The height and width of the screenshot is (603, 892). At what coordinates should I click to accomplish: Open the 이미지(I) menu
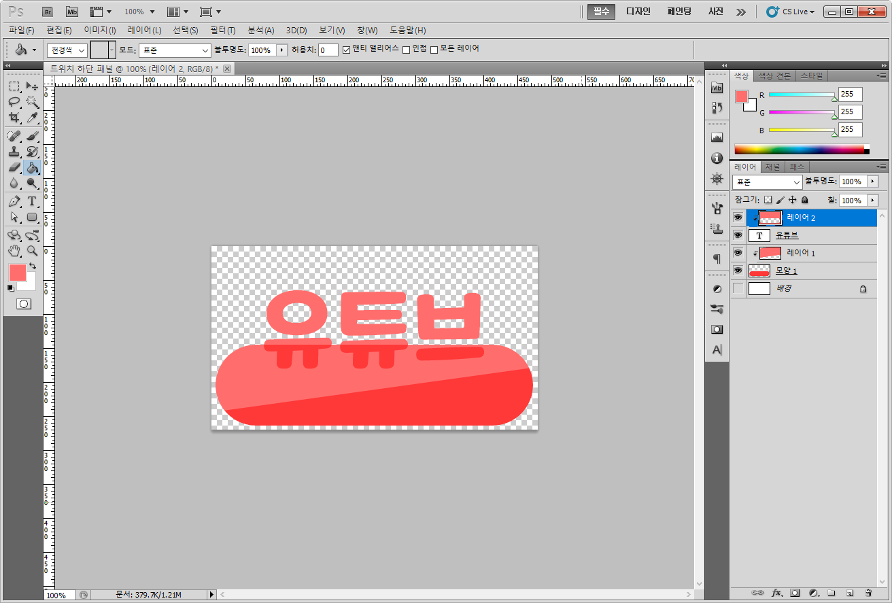click(99, 31)
